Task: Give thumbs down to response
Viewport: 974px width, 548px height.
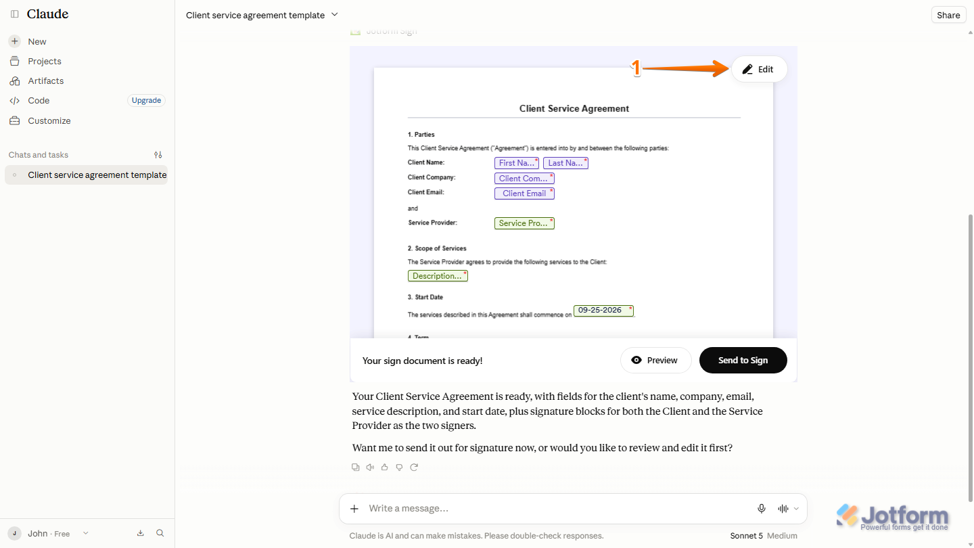Action: coord(399,467)
